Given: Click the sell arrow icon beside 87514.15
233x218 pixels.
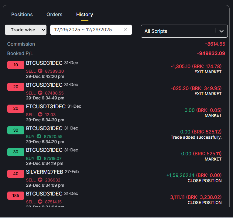Looking at the screenshot, I should [x=40, y=202].
